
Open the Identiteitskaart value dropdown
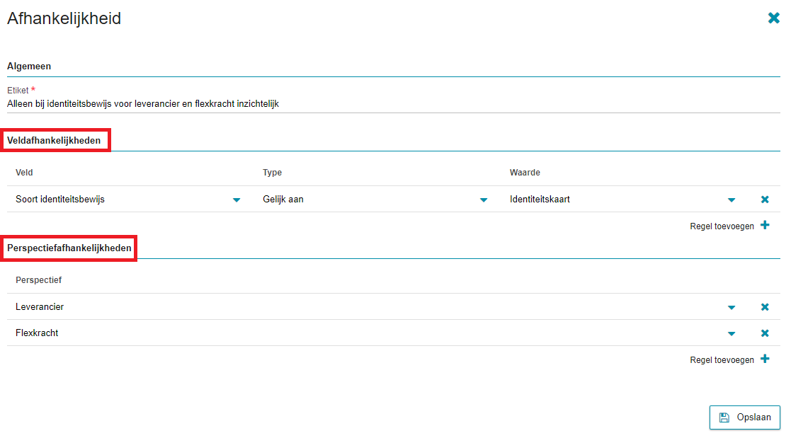click(731, 200)
